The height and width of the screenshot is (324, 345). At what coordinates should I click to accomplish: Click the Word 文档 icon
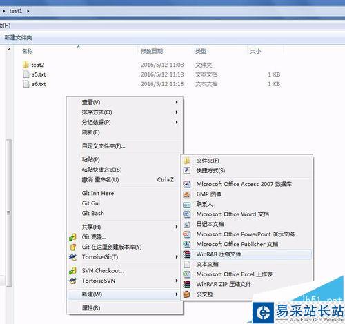(x=187, y=214)
